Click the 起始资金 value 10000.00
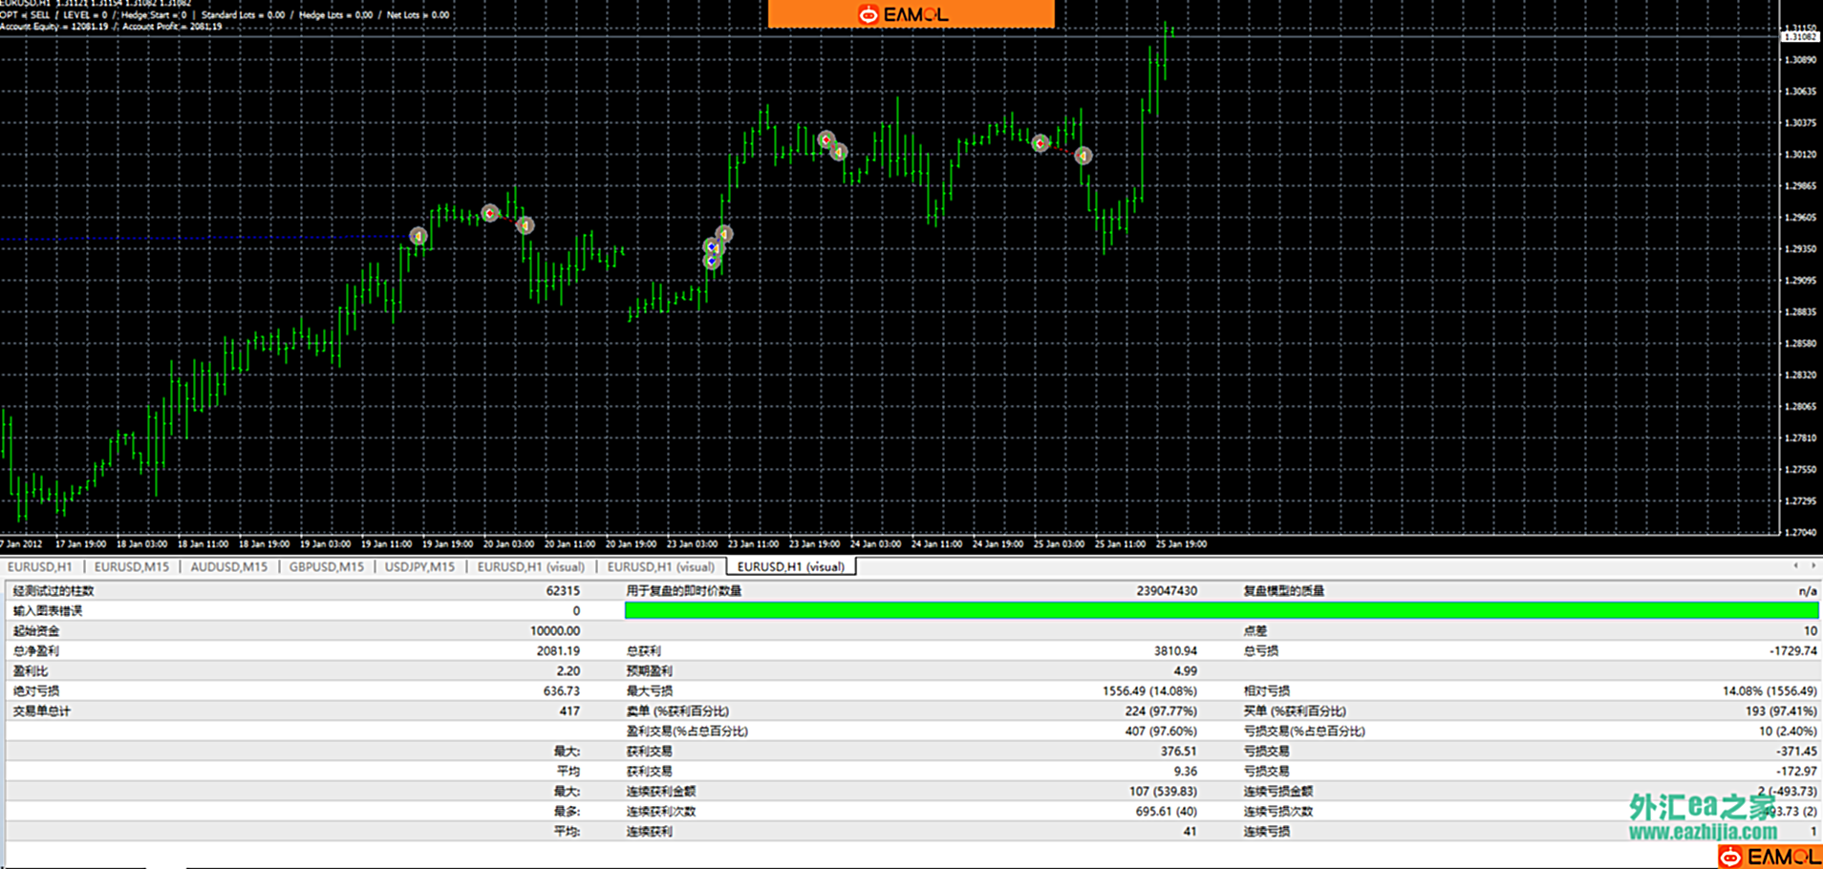 pyautogui.click(x=554, y=630)
